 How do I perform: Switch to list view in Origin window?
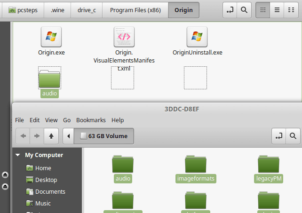pos(277,10)
